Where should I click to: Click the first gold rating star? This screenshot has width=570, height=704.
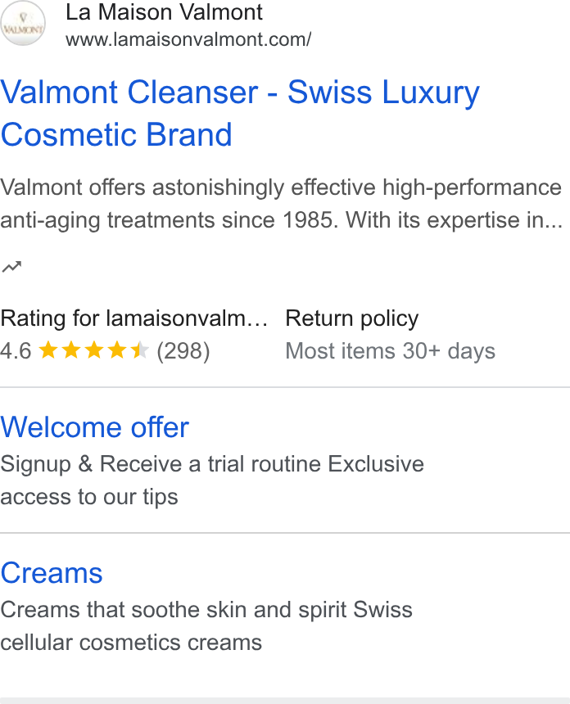coord(48,350)
